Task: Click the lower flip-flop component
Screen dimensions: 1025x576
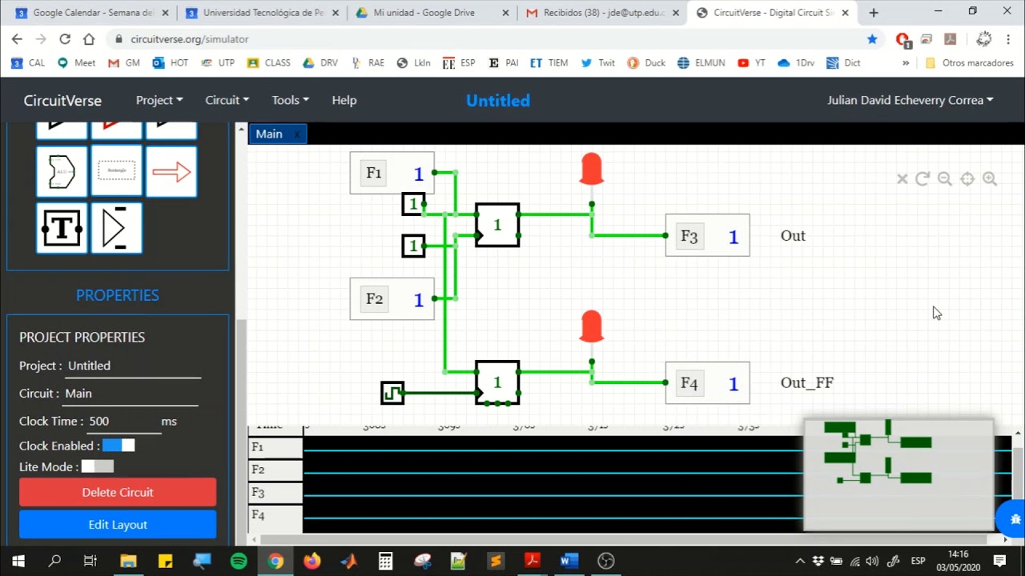Action: click(497, 382)
